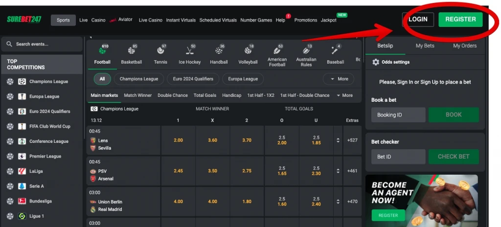Toggle the Europa League filter chip
501x227 pixels.
tap(243, 79)
